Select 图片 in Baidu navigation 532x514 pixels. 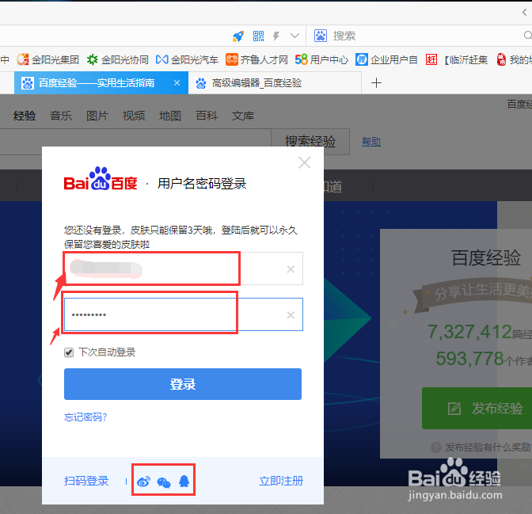(97, 116)
